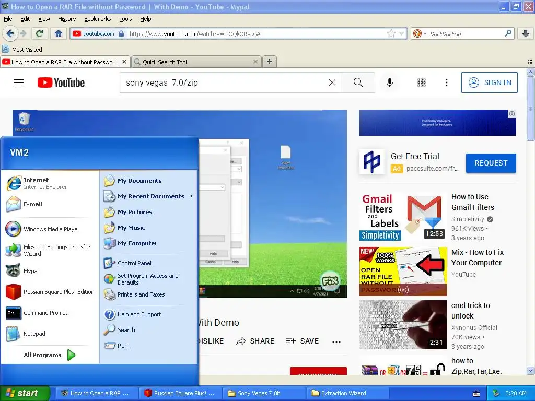
Task: Click the ad info icon on banner
Action: click(x=512, y=114)
